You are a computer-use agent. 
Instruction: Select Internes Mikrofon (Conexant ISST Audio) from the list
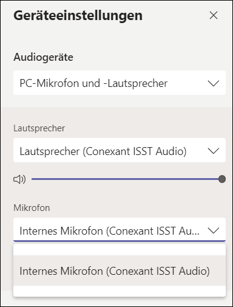120,271
